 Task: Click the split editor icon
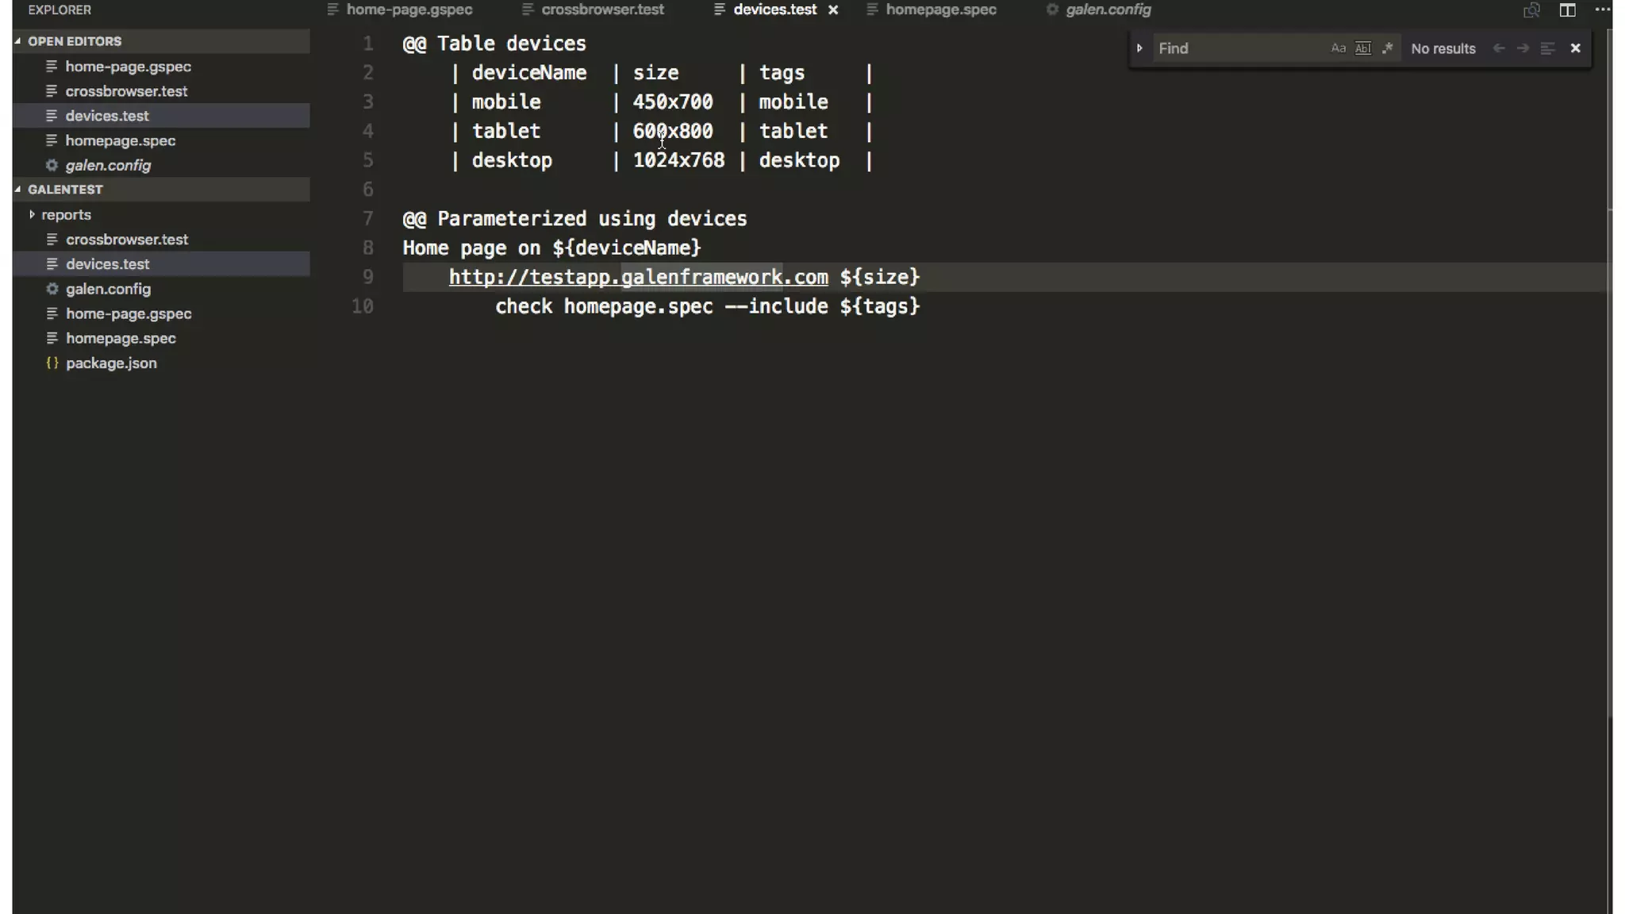tap(1567, 10)
